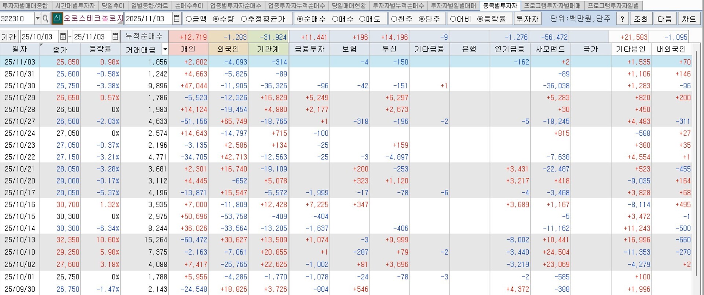
Task: Click the period start date field 25/10/03
Action: 40,37
